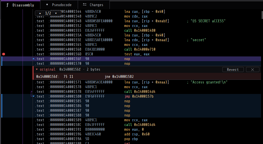This screenshot has width=263, height=144.
Task: Revert the patched bytes
Action: (x=233, y=69)
